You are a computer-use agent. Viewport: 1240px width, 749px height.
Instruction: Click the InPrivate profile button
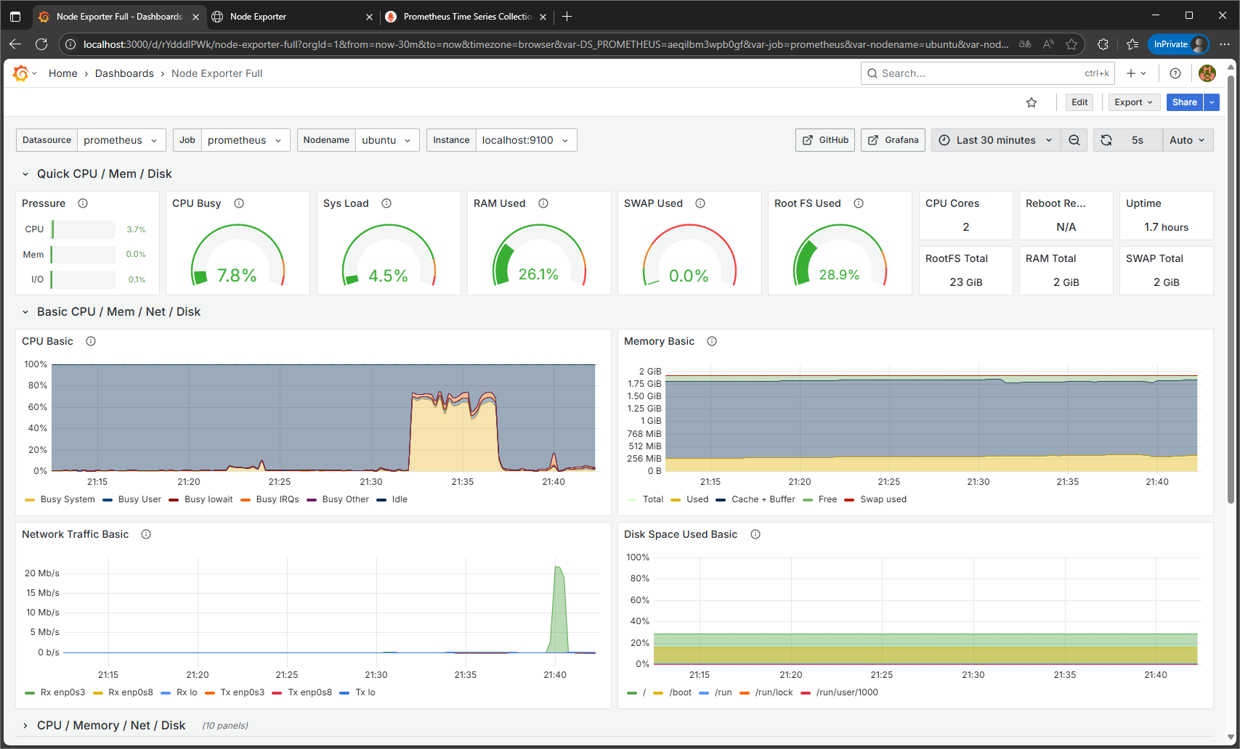click(1178, 44)
